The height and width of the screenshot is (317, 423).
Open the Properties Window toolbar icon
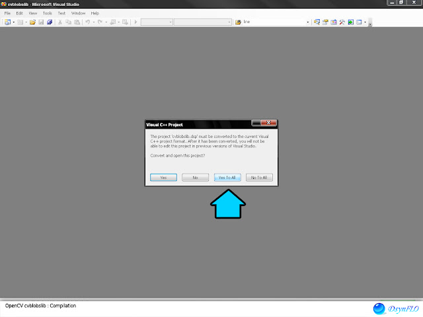point(325,22)
